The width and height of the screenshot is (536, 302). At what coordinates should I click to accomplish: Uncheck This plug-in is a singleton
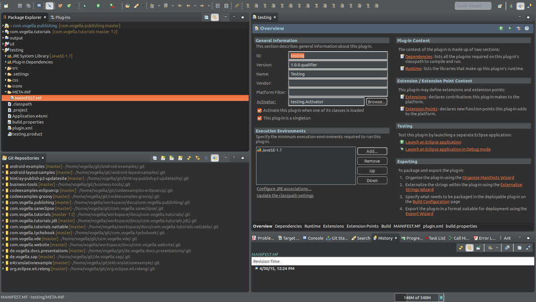click(260, 118)
